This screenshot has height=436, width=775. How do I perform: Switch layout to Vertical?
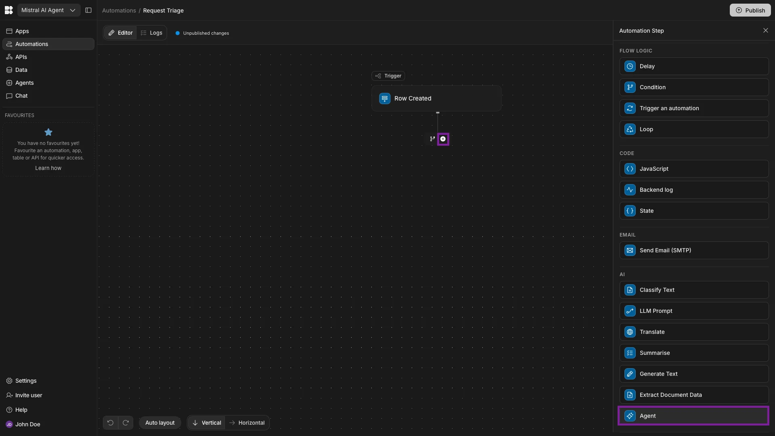[x=207, y=423]
